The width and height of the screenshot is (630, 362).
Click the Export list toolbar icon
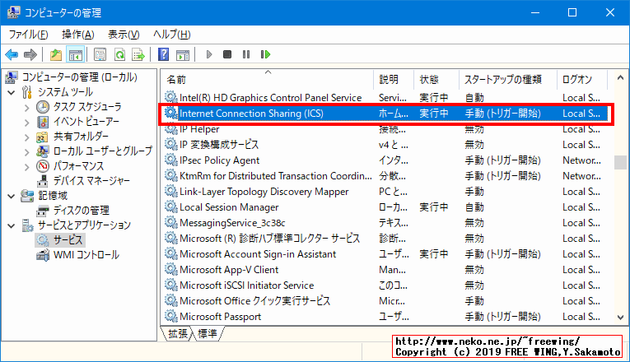click(x=138, y=54)
